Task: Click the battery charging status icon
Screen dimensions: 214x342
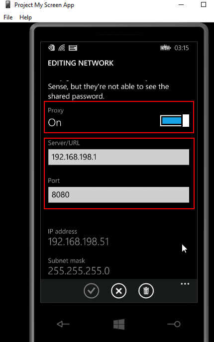Action: (165, 48)
